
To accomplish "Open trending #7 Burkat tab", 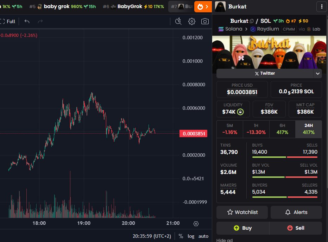I will click(x=181, y=6).
